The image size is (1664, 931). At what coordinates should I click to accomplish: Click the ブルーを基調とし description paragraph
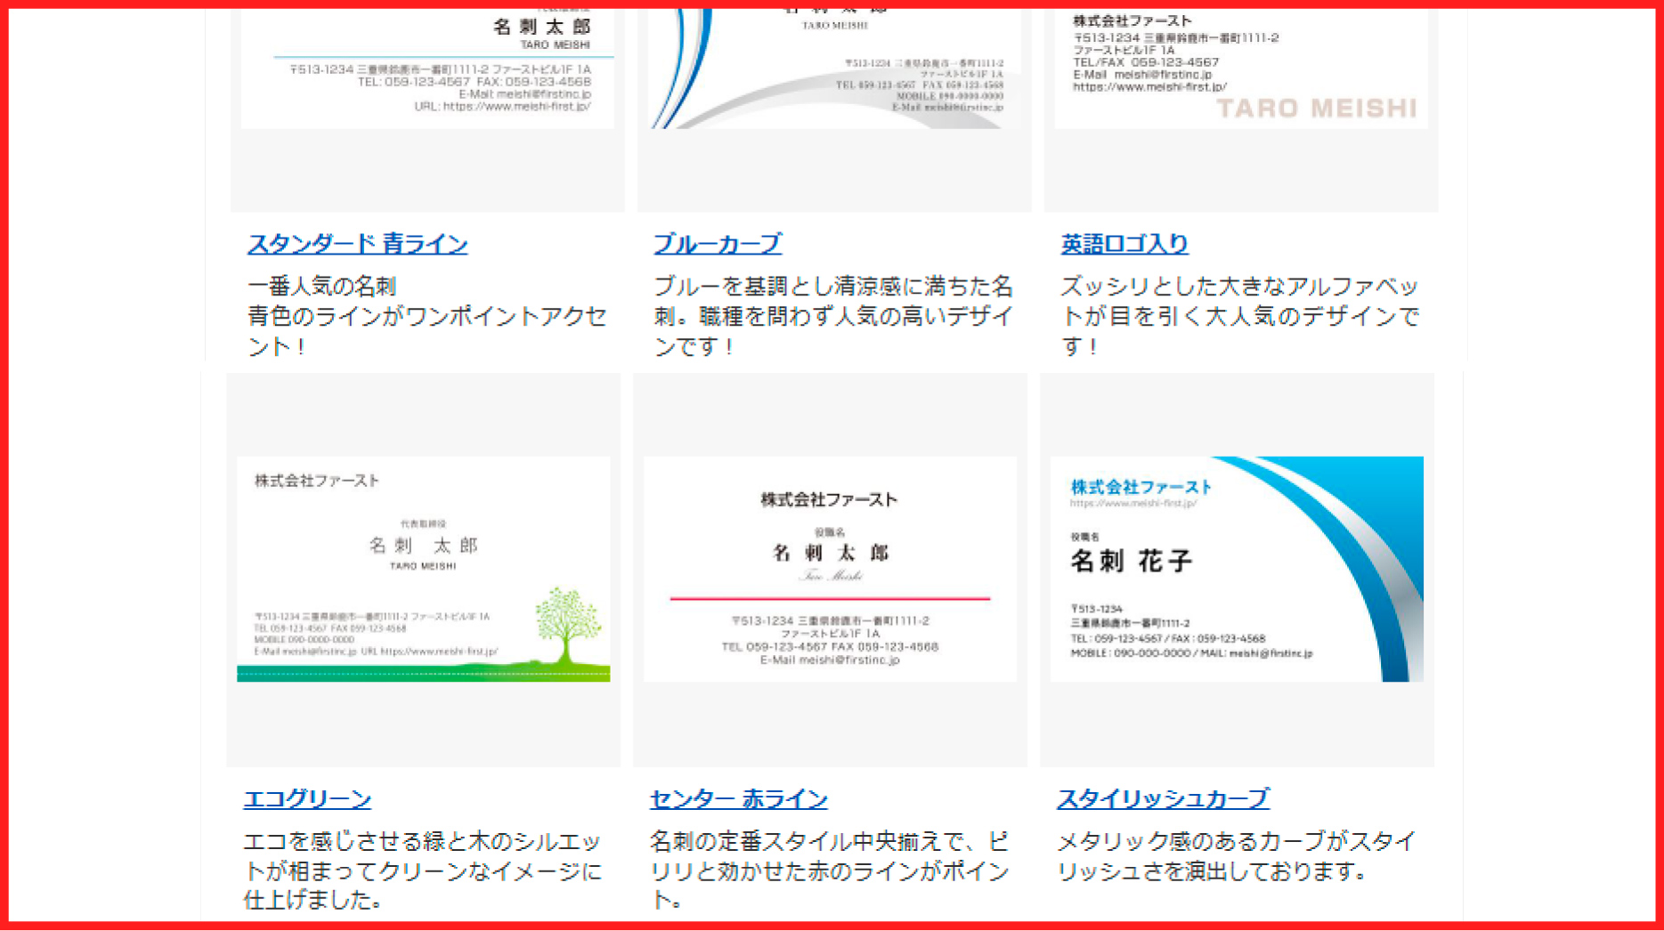click(833, 316)
